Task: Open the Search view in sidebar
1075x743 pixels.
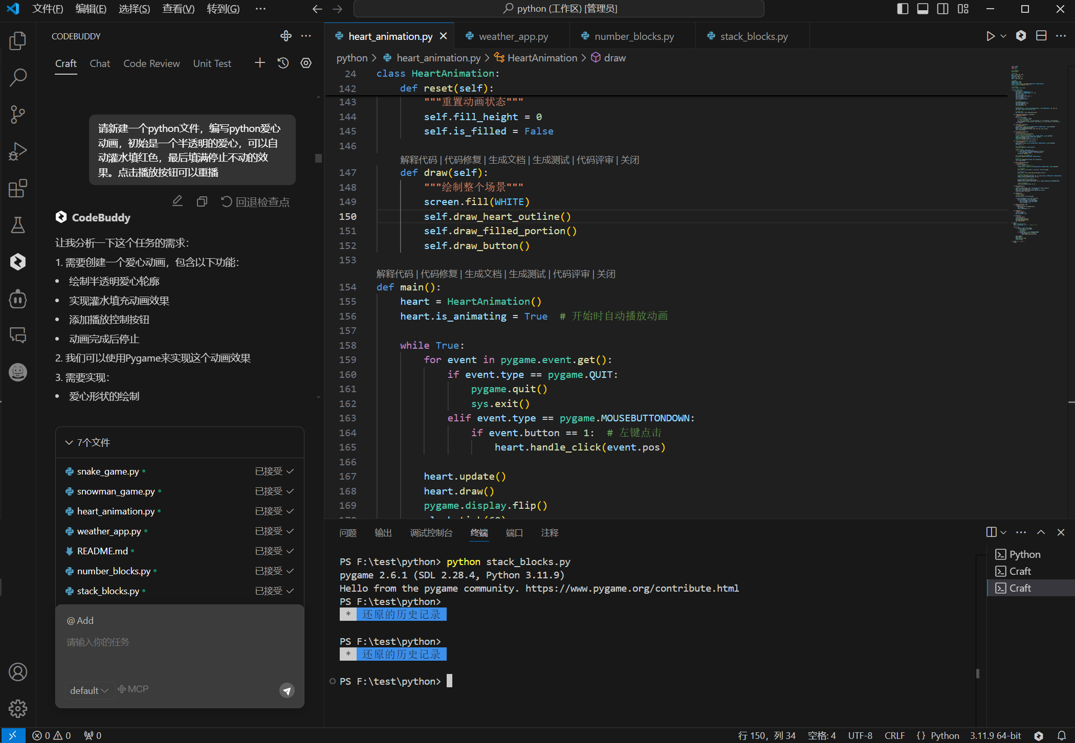Action: pyautogui.click(x=18, y=77)
